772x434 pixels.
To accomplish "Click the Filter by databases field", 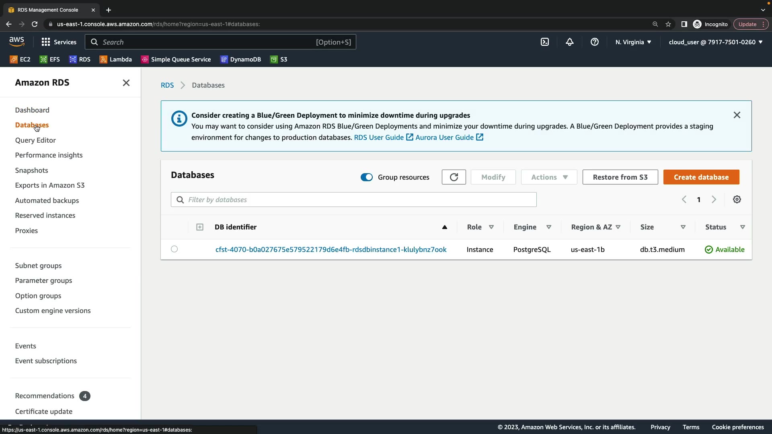I will 354,200.
